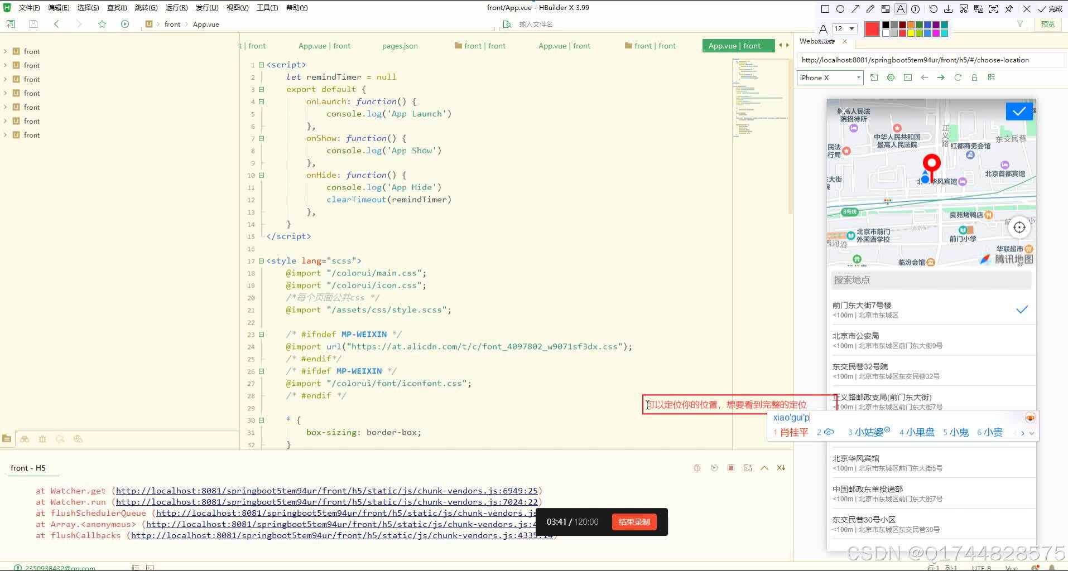This screenshot has width=1068, height=571.
Task: Click the bookmark star icon
Action: [x=102, y=24]
